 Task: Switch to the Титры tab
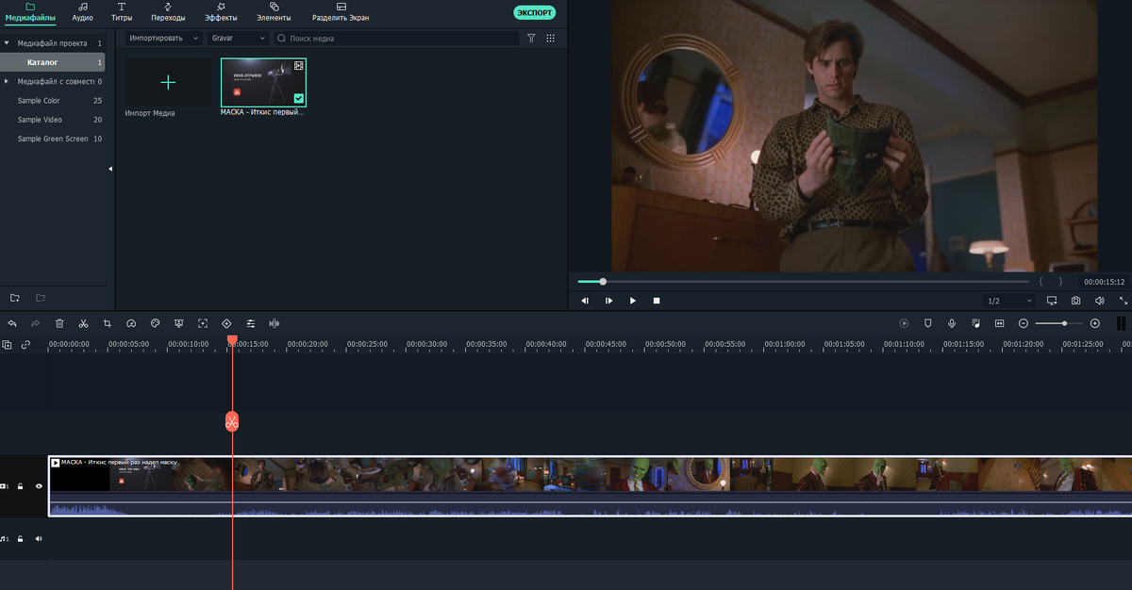pyautogui.click(x=122, y=12)
